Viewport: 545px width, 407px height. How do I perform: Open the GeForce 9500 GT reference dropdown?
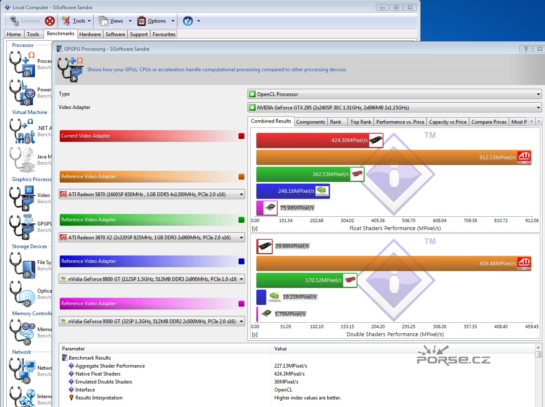[x=152, y=321]
